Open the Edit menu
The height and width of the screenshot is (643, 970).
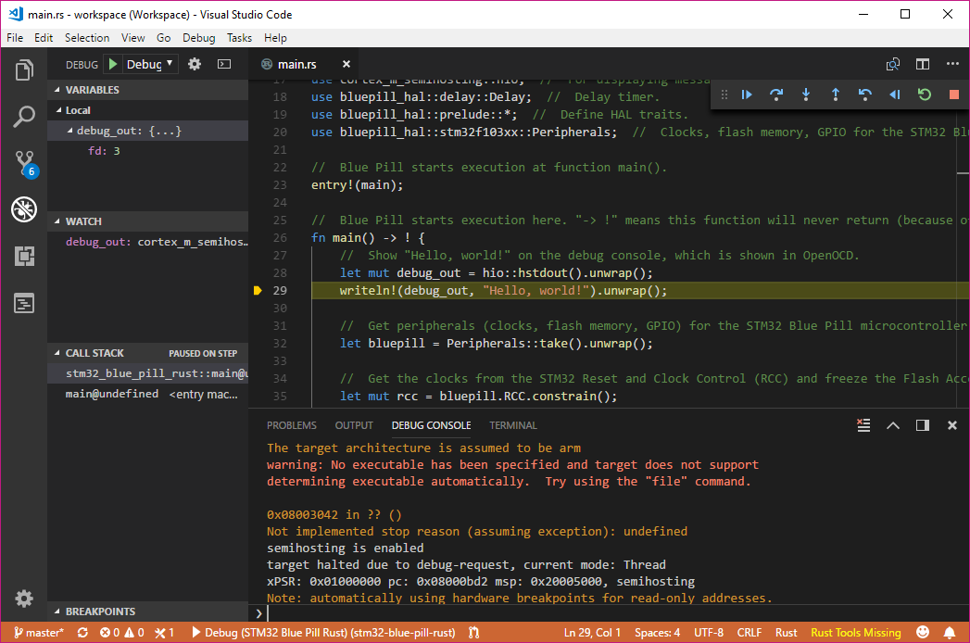pyautogui.click(x=44, y=38)
